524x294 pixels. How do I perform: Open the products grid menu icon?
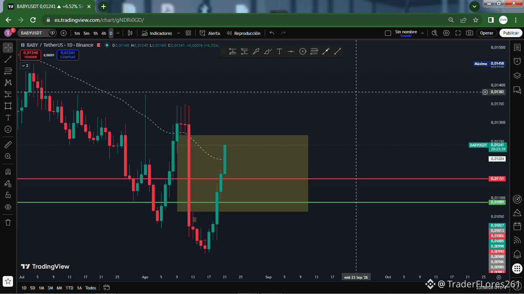pyautogui.click(x=517, y=269)
